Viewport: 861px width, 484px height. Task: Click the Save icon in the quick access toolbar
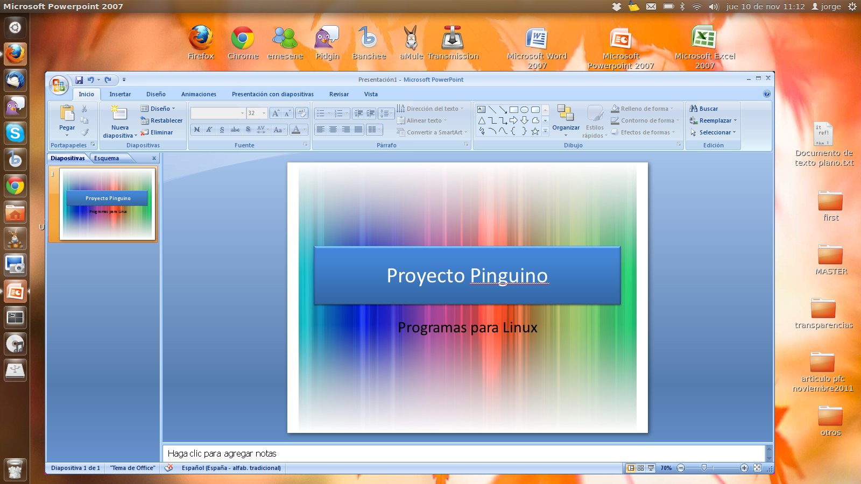(80, 80)
